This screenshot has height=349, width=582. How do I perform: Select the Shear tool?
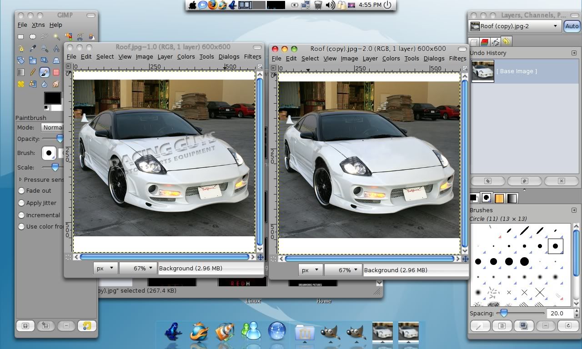pyautogui.click(x=45, y=60)
